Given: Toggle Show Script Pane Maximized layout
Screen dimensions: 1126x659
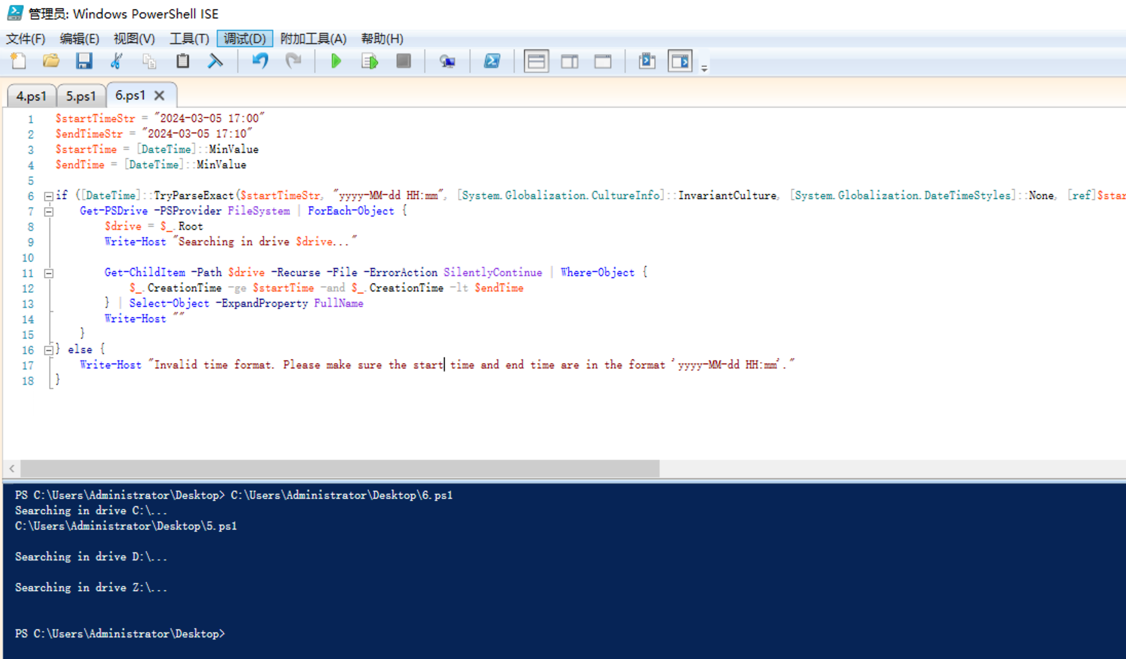Looking at the screenshot, I should pos(603,62).
